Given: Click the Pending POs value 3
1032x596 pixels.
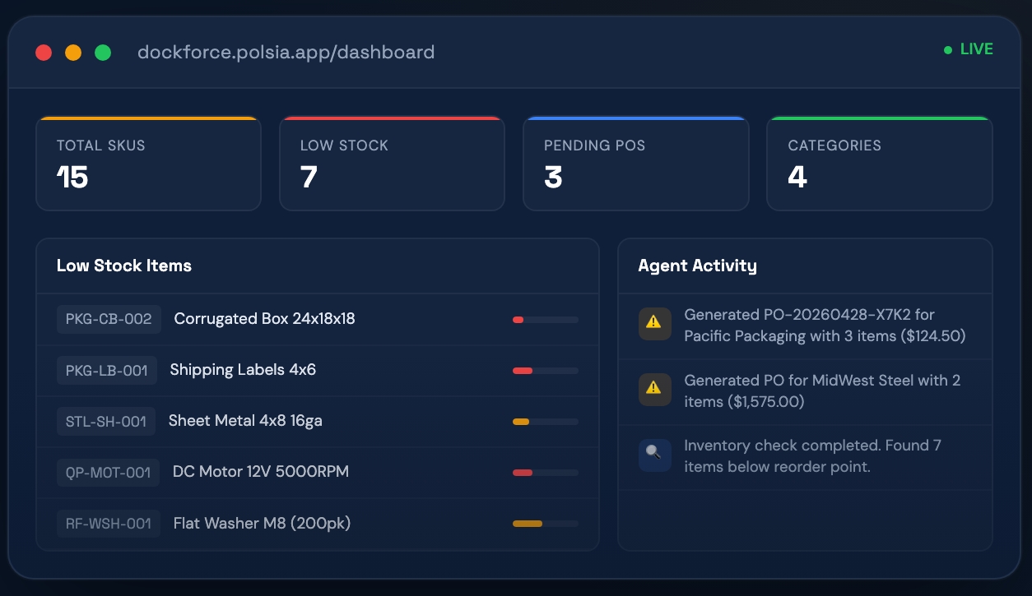Looking at the screenshot, I should [553, 178].
